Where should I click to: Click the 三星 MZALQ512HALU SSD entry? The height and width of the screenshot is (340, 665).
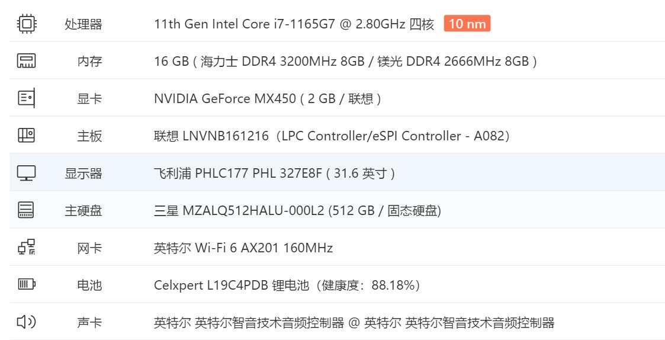(x=297, y=210)
